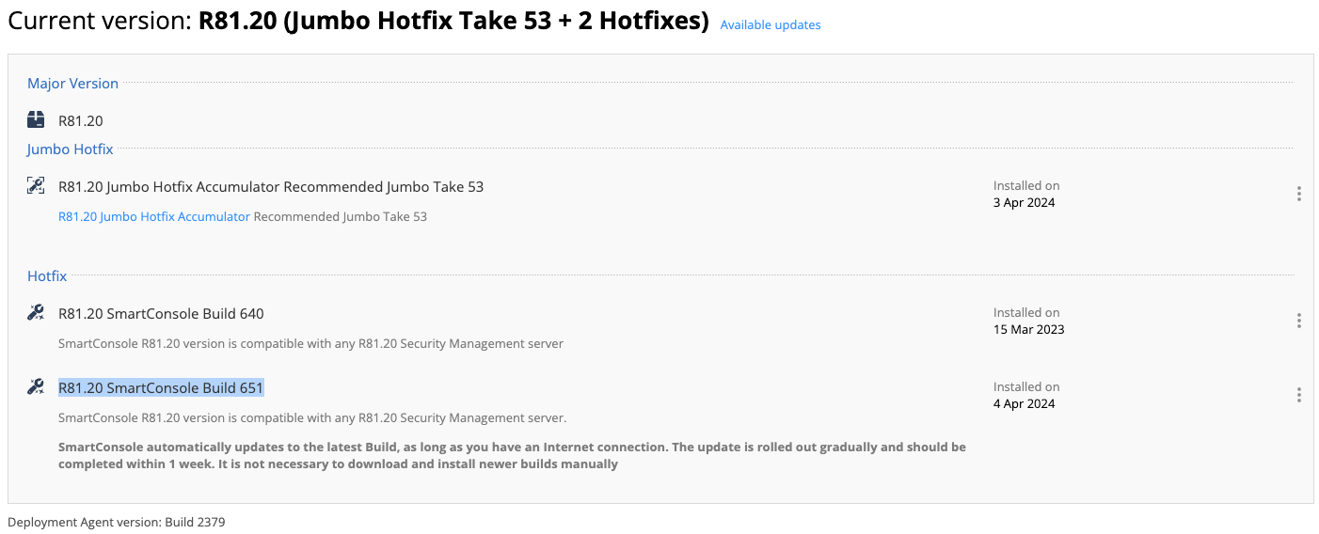The width and height of the screenshot is (1319, 534).
Task: Select the Hotfix section heading
Action: [47, 276]
